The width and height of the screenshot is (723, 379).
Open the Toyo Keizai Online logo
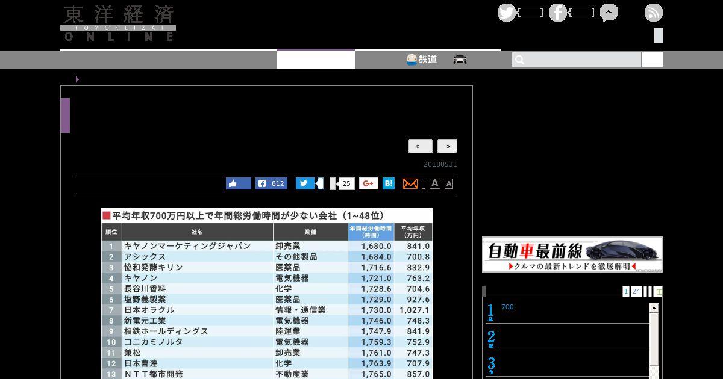pyautogui.click(x=118, y=23)
